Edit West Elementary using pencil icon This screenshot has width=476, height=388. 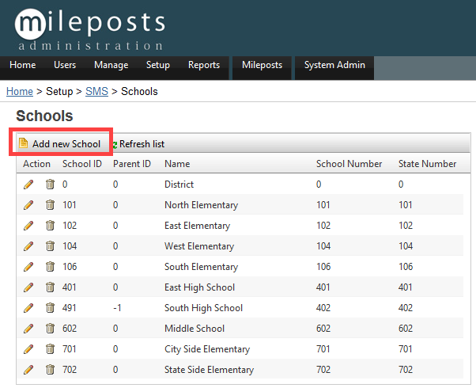point(28,246)
